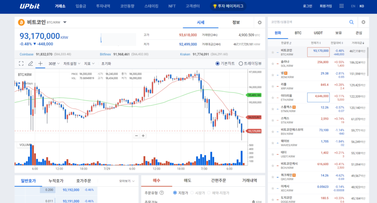Click caution badge next to 넴
The image size is (377, 203).
[x=286, y=73]
